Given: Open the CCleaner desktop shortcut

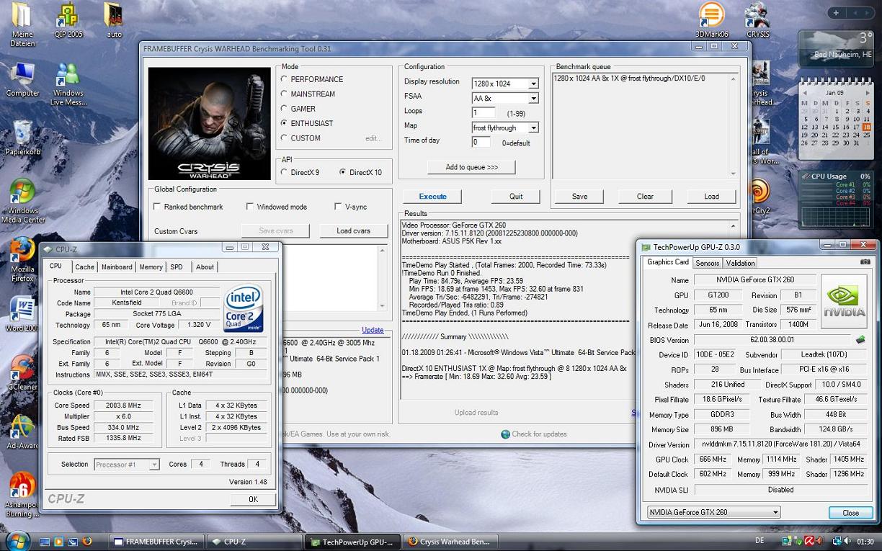Looking at the screenshot, I should [22, 372].
